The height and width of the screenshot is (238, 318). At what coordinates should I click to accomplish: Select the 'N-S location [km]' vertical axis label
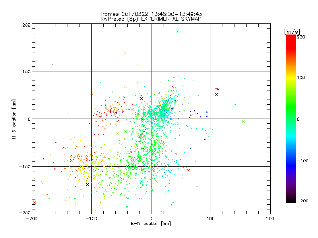click(x=14, y=119)
